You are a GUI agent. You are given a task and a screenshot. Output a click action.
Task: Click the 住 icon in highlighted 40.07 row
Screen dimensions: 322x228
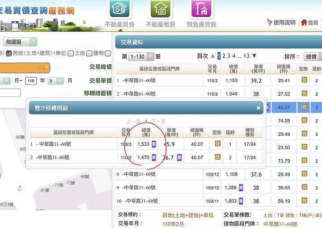point(305,107)
